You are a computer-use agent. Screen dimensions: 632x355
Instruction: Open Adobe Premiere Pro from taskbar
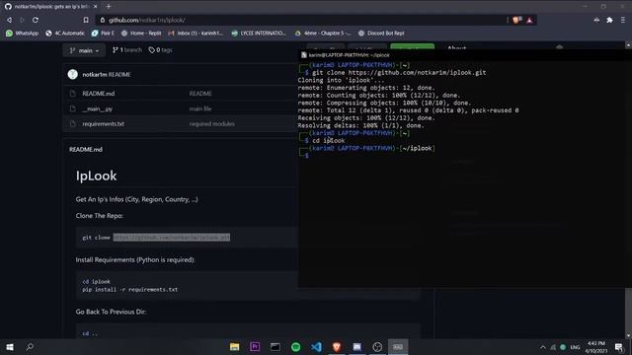coord(255,346)
